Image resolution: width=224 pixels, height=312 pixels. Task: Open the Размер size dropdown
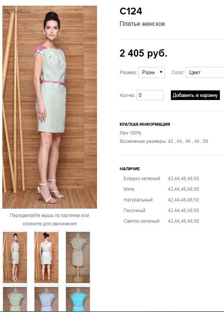(152, 72)
